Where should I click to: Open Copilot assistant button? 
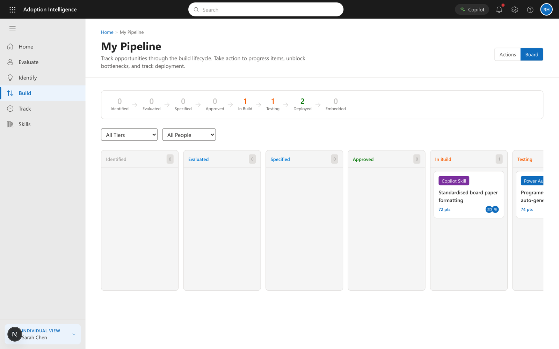click(x=472, y=9)
